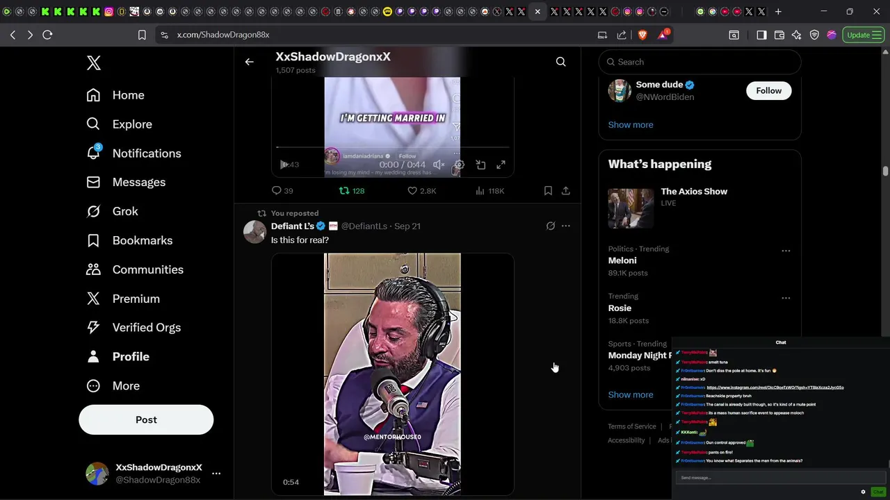Click the address bar URL
890x500 pixels.
click(x=223, y=35)
